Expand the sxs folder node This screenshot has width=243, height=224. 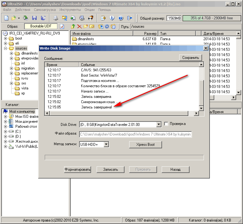pos(11,83)
